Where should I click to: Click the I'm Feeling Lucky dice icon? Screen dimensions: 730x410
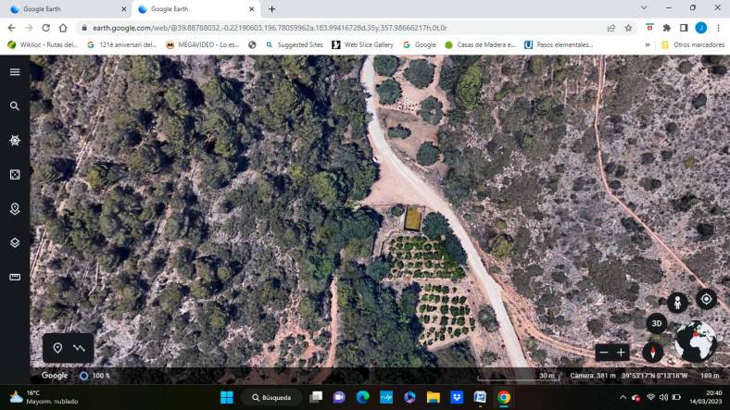tap(15, 175)
